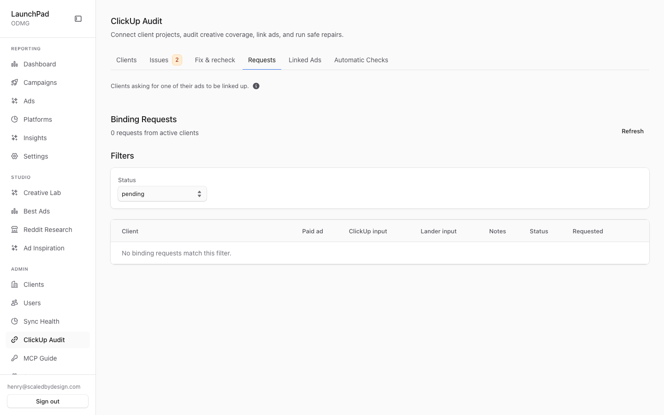Click the Requested column header
Viewport: 664px width, 415px height.
pyautogui.click(x=588, y=231)
